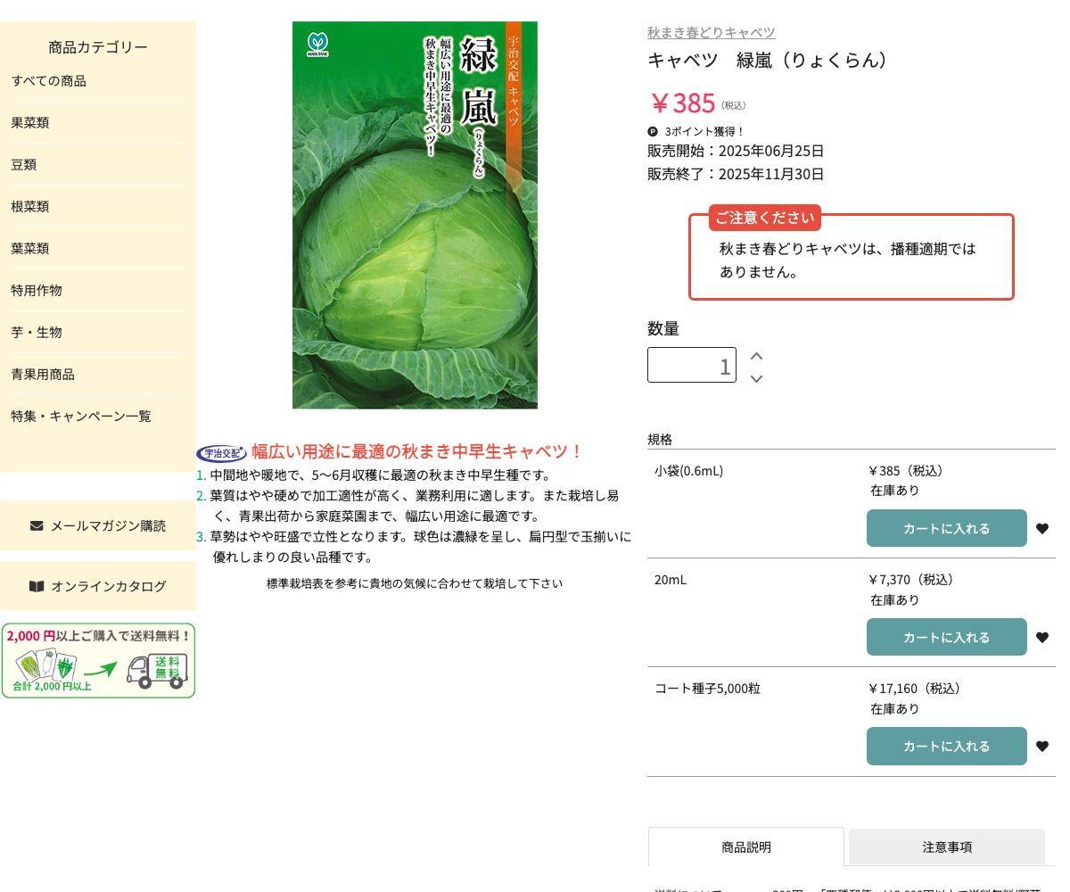Open the 果菜類 category
1070x892 pixels.
click(30, 123)
